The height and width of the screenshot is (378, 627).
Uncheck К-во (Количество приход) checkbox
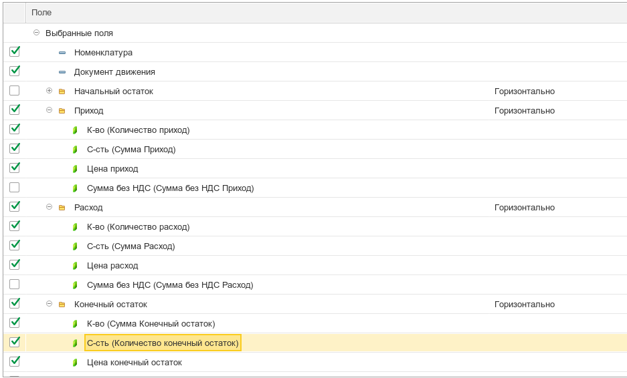[15, 130]
